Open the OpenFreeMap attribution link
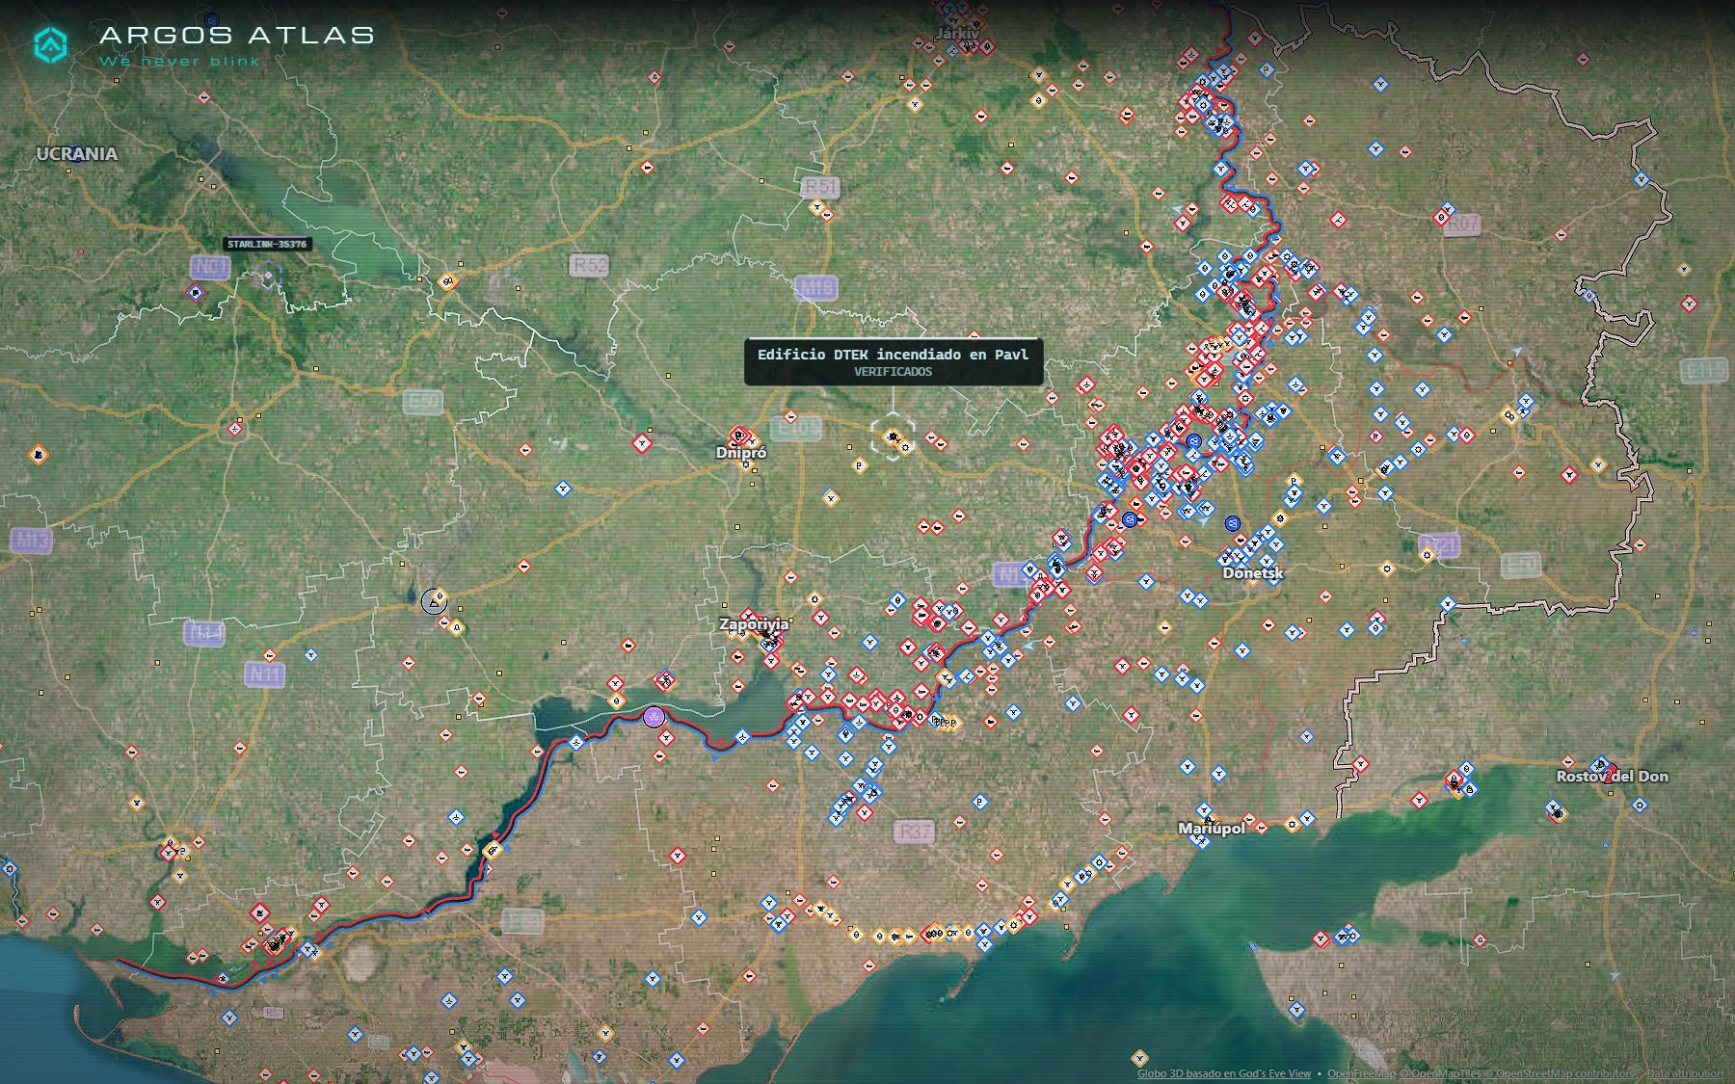 click(x=1361, y=1073)
